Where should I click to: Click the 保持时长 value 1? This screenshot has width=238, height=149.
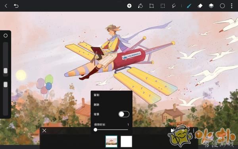coord(128,124)
